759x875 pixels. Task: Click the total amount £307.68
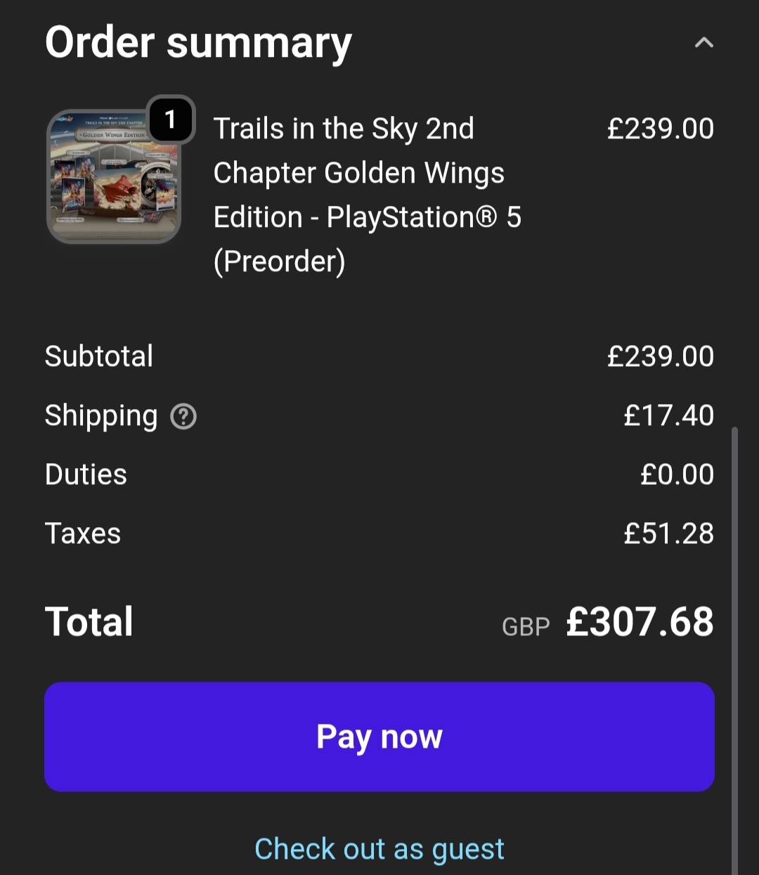click(x=640, y=622)
